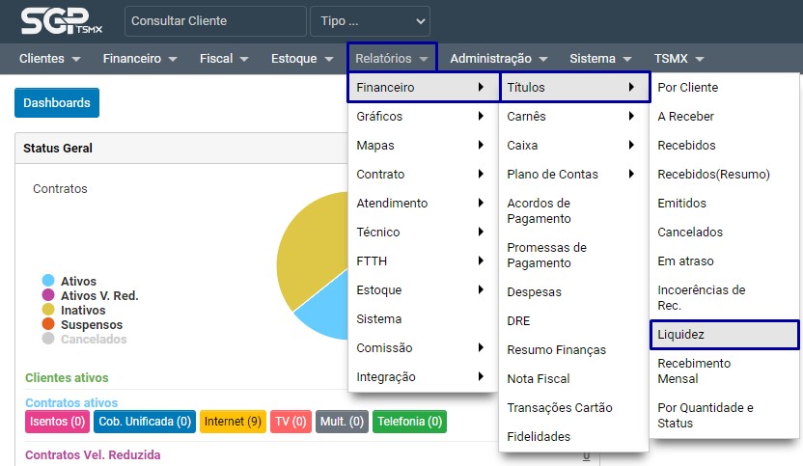
Task: Type in the Consultar Cliente search field
Action: (215, 21)
